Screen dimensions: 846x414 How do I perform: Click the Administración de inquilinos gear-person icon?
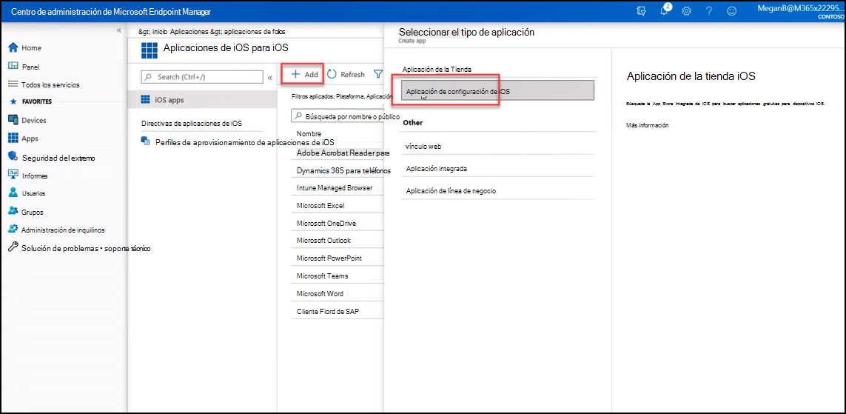pyautogui.click(x=13, y=230)
